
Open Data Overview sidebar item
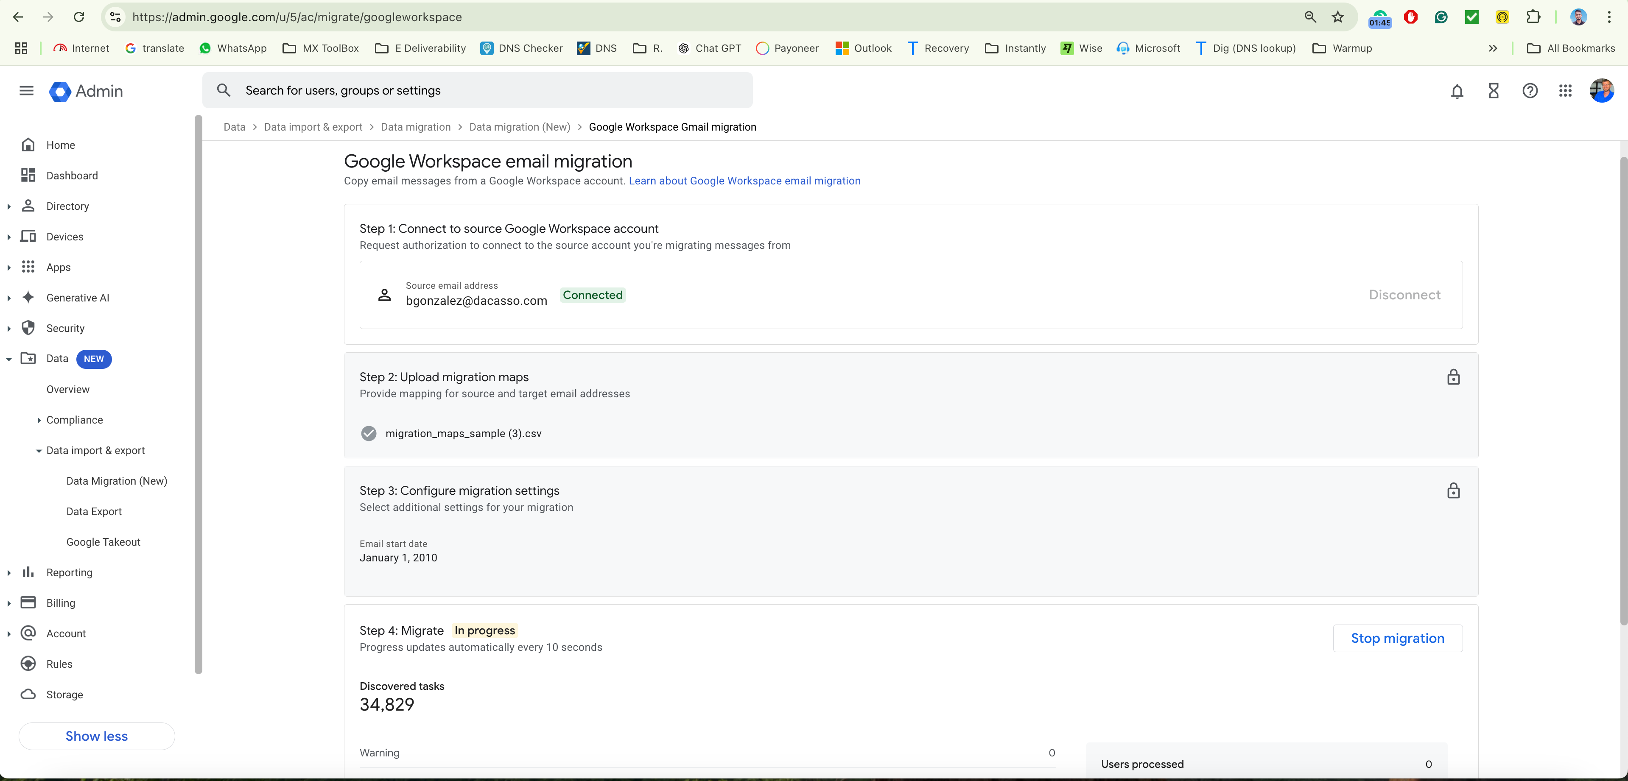tap(67, 389)
